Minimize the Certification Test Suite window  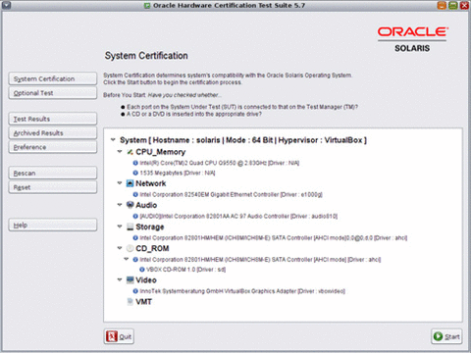click(442, 5)
